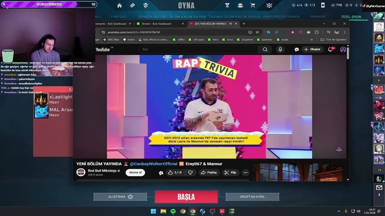Screen dimensions: 385x216
Task: Open the battle pass ticket icon
Action: click(x=132, y=5)
